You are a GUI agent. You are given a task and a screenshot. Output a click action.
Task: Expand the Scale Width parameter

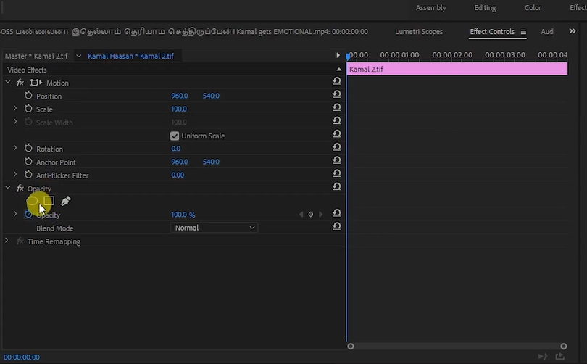pos(15,122)
